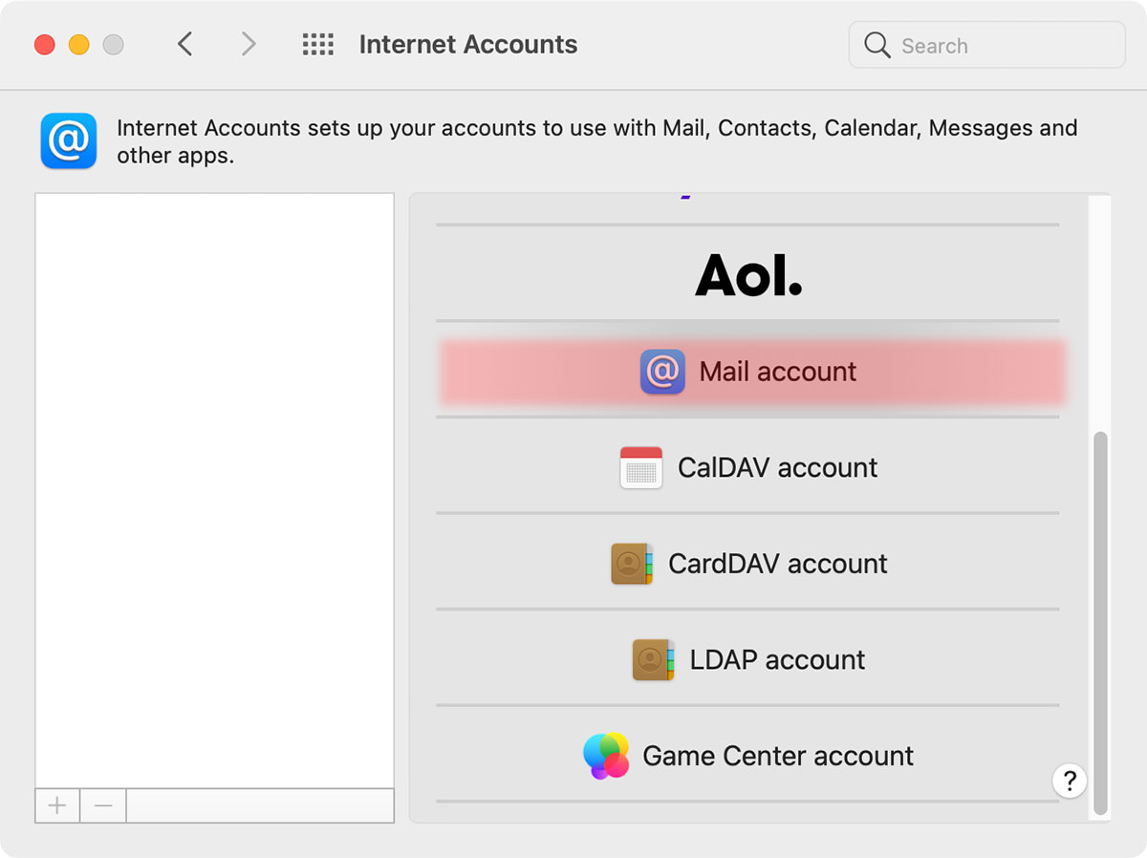The width and height of the screenshot is (1147, 858).
Task: Remove an account with the minus button
Action: pyautogui.click(x=103, y=805)
